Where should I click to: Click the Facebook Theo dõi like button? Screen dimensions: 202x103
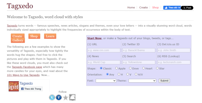pyautogui.click(x=172, y=8)
